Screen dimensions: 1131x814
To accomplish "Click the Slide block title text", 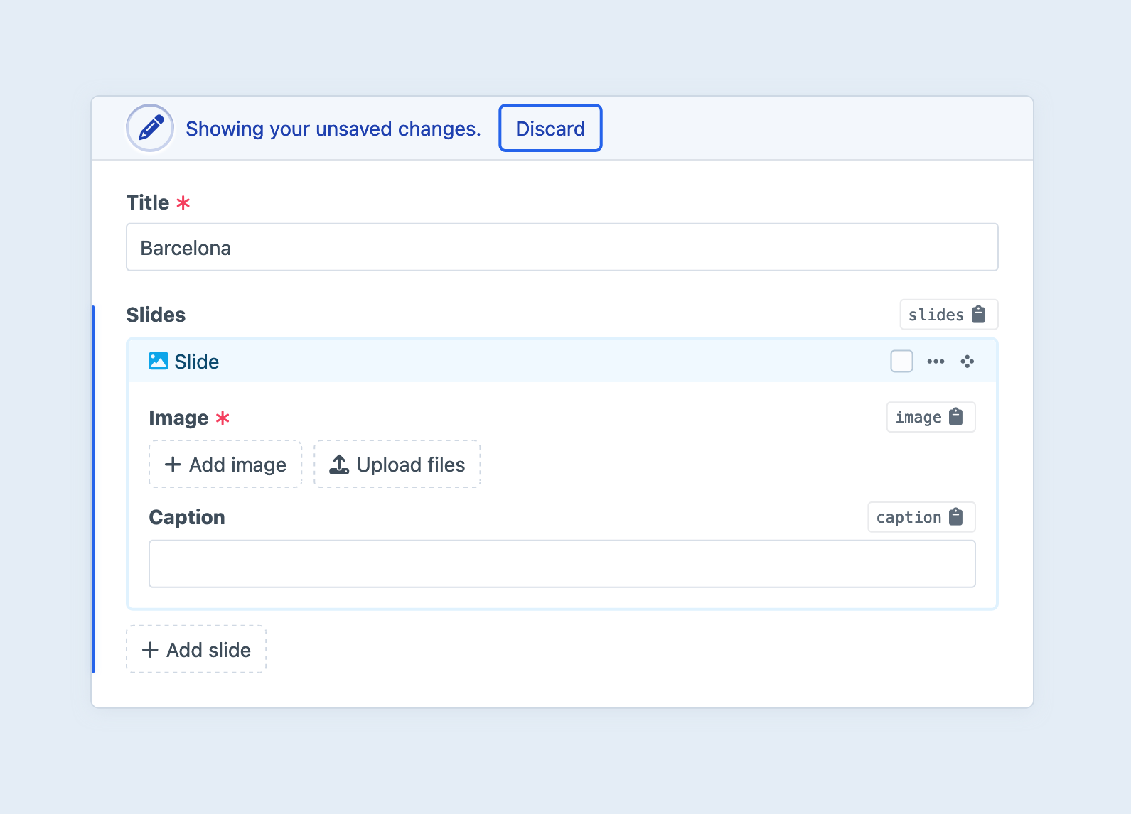I will click(x=197, y=362).
